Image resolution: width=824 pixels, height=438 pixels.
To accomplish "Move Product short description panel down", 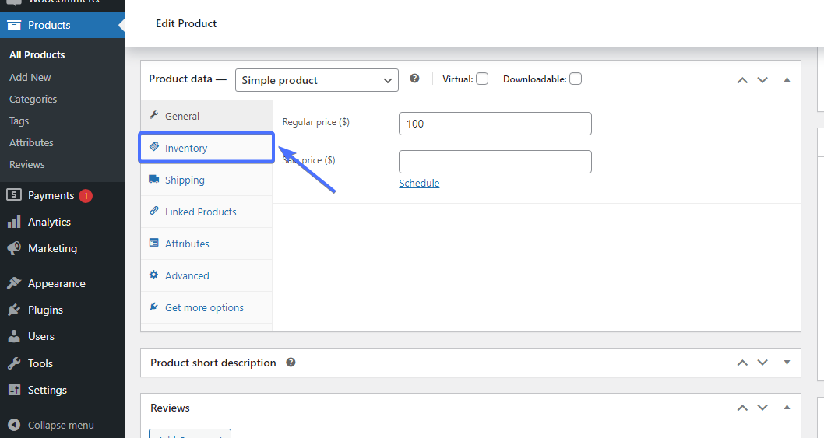I will pos(762,363).
